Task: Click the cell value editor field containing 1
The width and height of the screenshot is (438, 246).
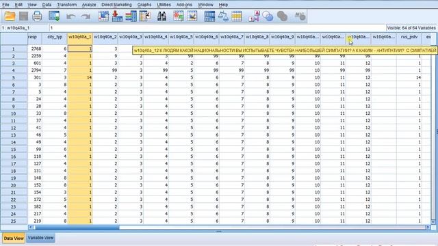Action: tap(218, 28)
